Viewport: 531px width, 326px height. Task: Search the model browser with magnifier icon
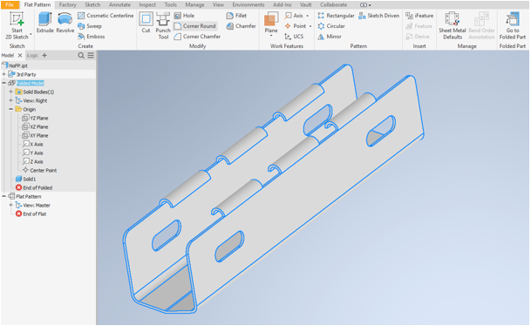coord(81,55)
